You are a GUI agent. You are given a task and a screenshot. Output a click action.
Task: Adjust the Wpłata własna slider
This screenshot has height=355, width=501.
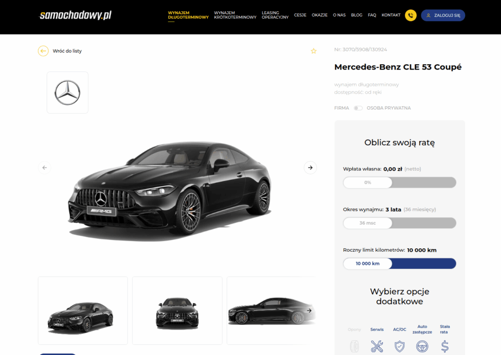[368, 183]
